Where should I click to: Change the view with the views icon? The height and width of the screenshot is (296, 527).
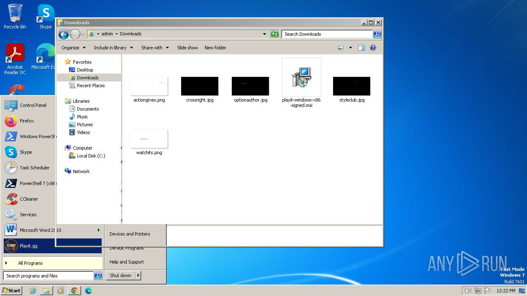click(x=340, y=48)
